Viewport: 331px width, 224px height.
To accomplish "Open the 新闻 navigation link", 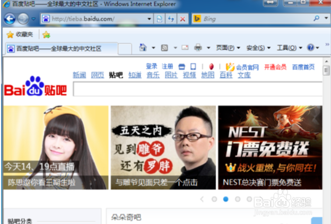I will tap(80, 75).
